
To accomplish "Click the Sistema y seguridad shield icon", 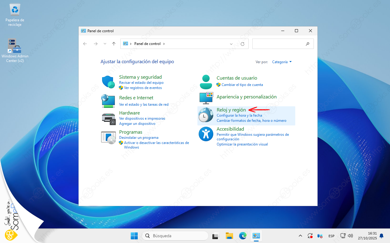I will (x=108, y=82).
